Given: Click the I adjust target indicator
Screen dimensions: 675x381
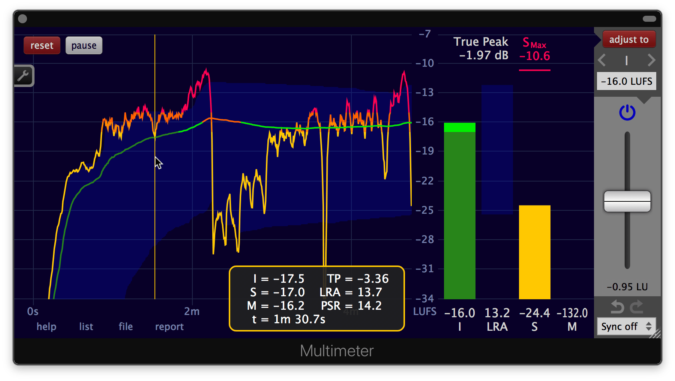Looking at the screenshot, I should click(x=627, y=60).
